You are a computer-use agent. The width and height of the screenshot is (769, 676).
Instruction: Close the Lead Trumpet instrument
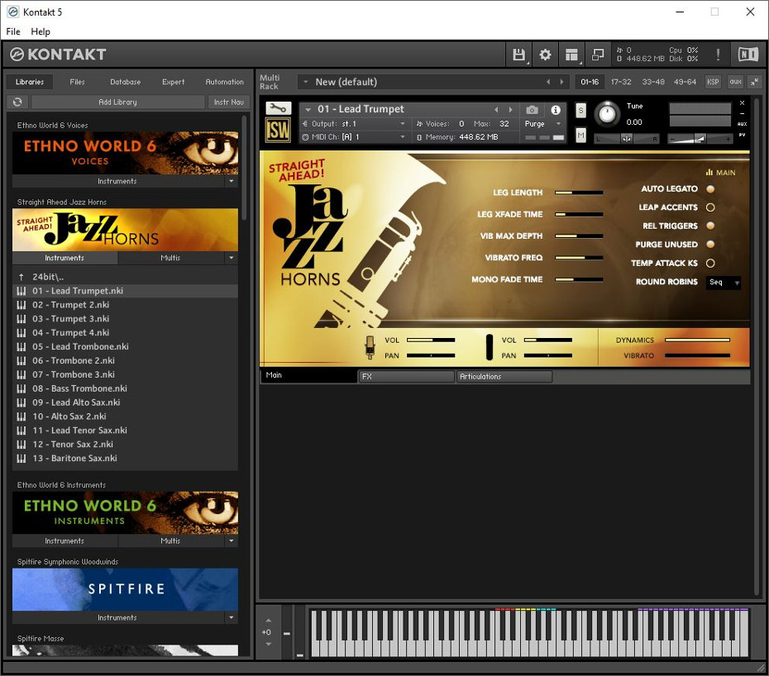point(742,103)
